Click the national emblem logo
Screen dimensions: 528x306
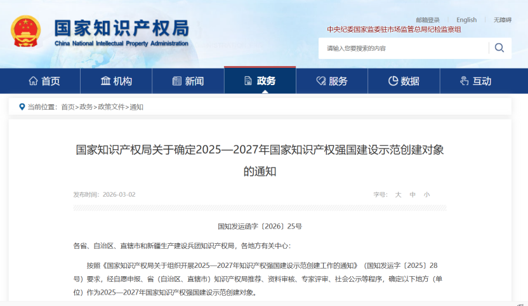pyautogui.click(x=26, y=32)
